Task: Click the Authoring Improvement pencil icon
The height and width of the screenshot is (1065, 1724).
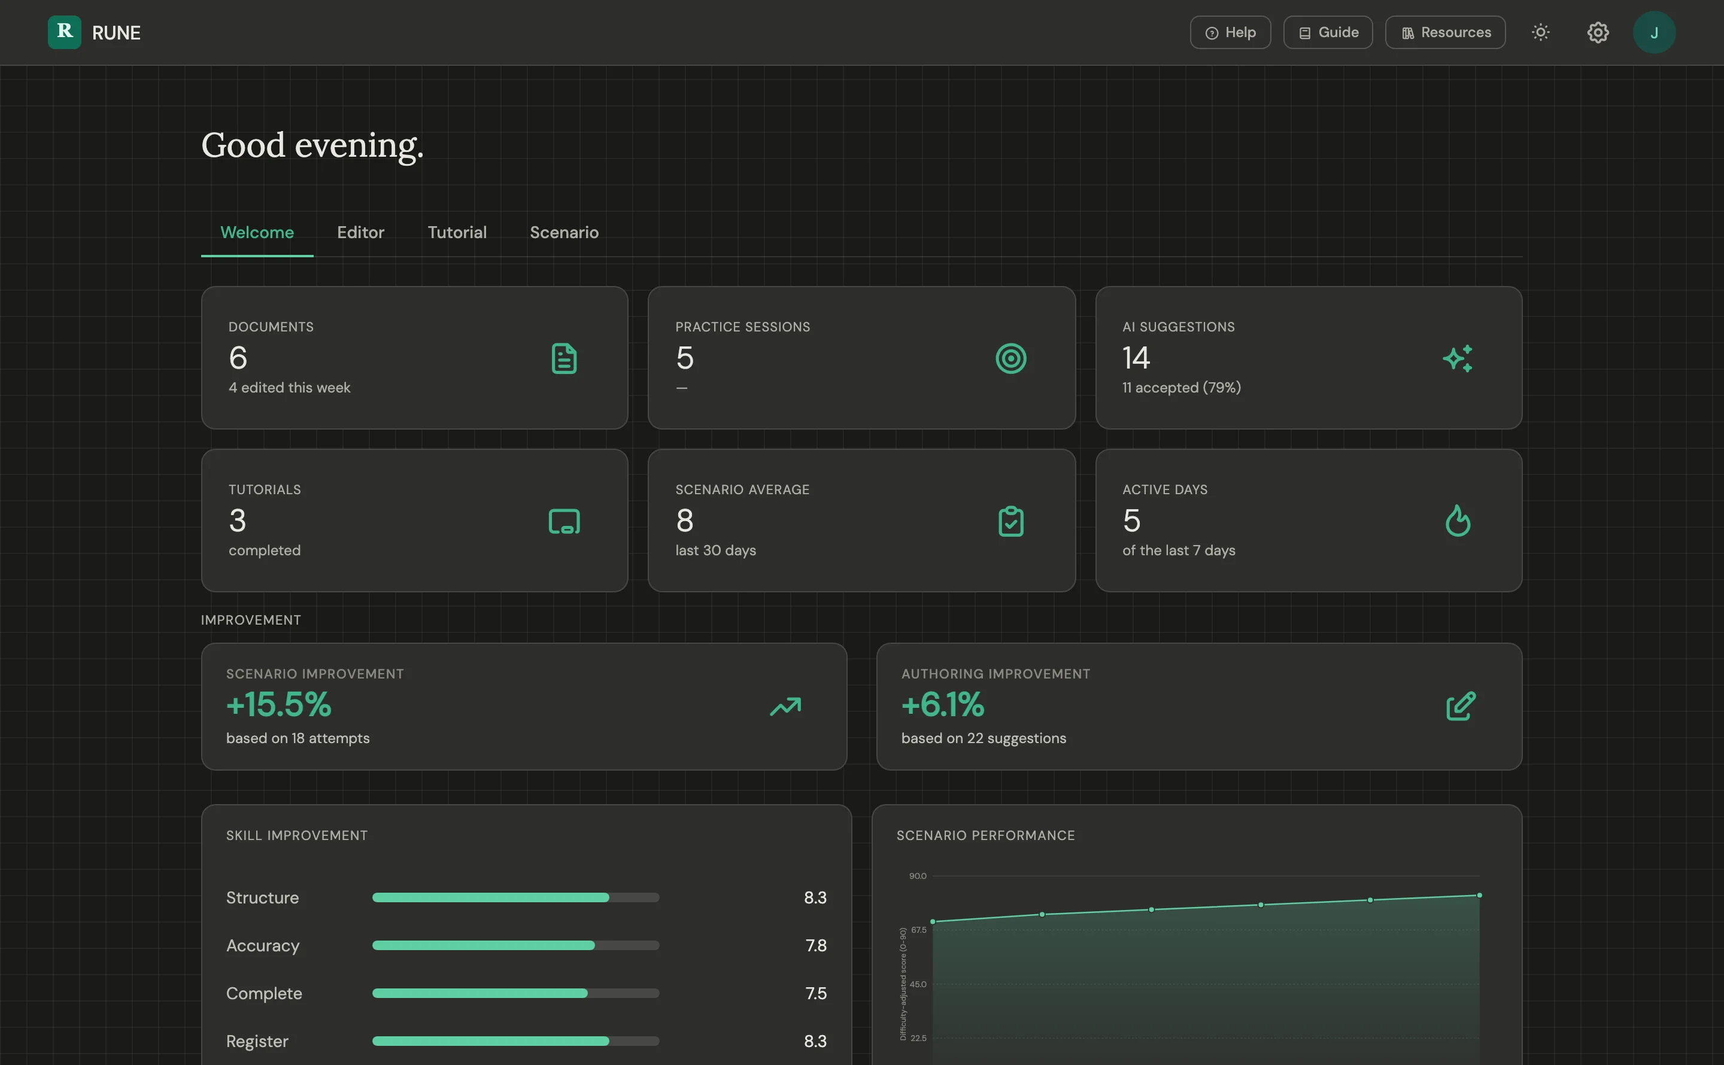Action: tap(1461, 706)
